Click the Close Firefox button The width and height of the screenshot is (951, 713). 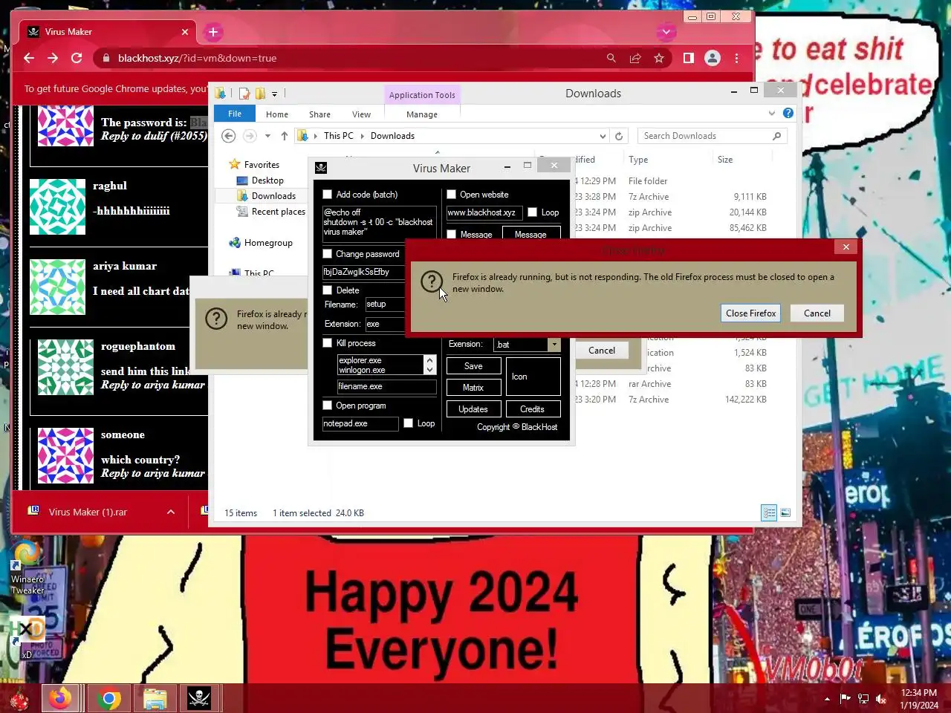(750, 313)
